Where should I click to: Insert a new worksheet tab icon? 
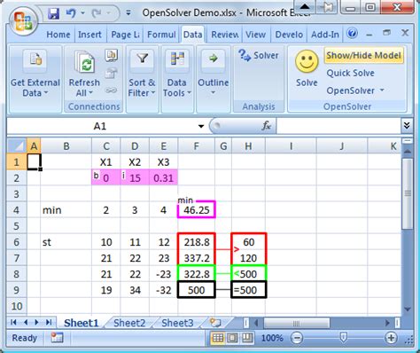pos(215,323)
